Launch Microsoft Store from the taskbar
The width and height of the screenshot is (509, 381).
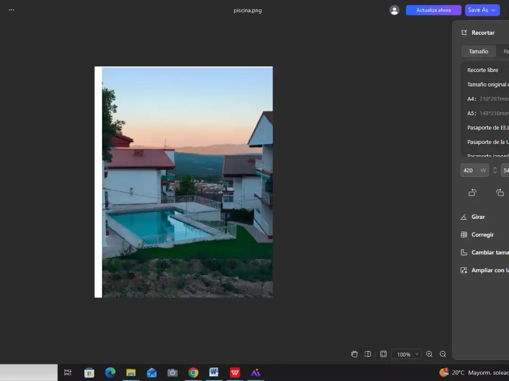(89, 373)
